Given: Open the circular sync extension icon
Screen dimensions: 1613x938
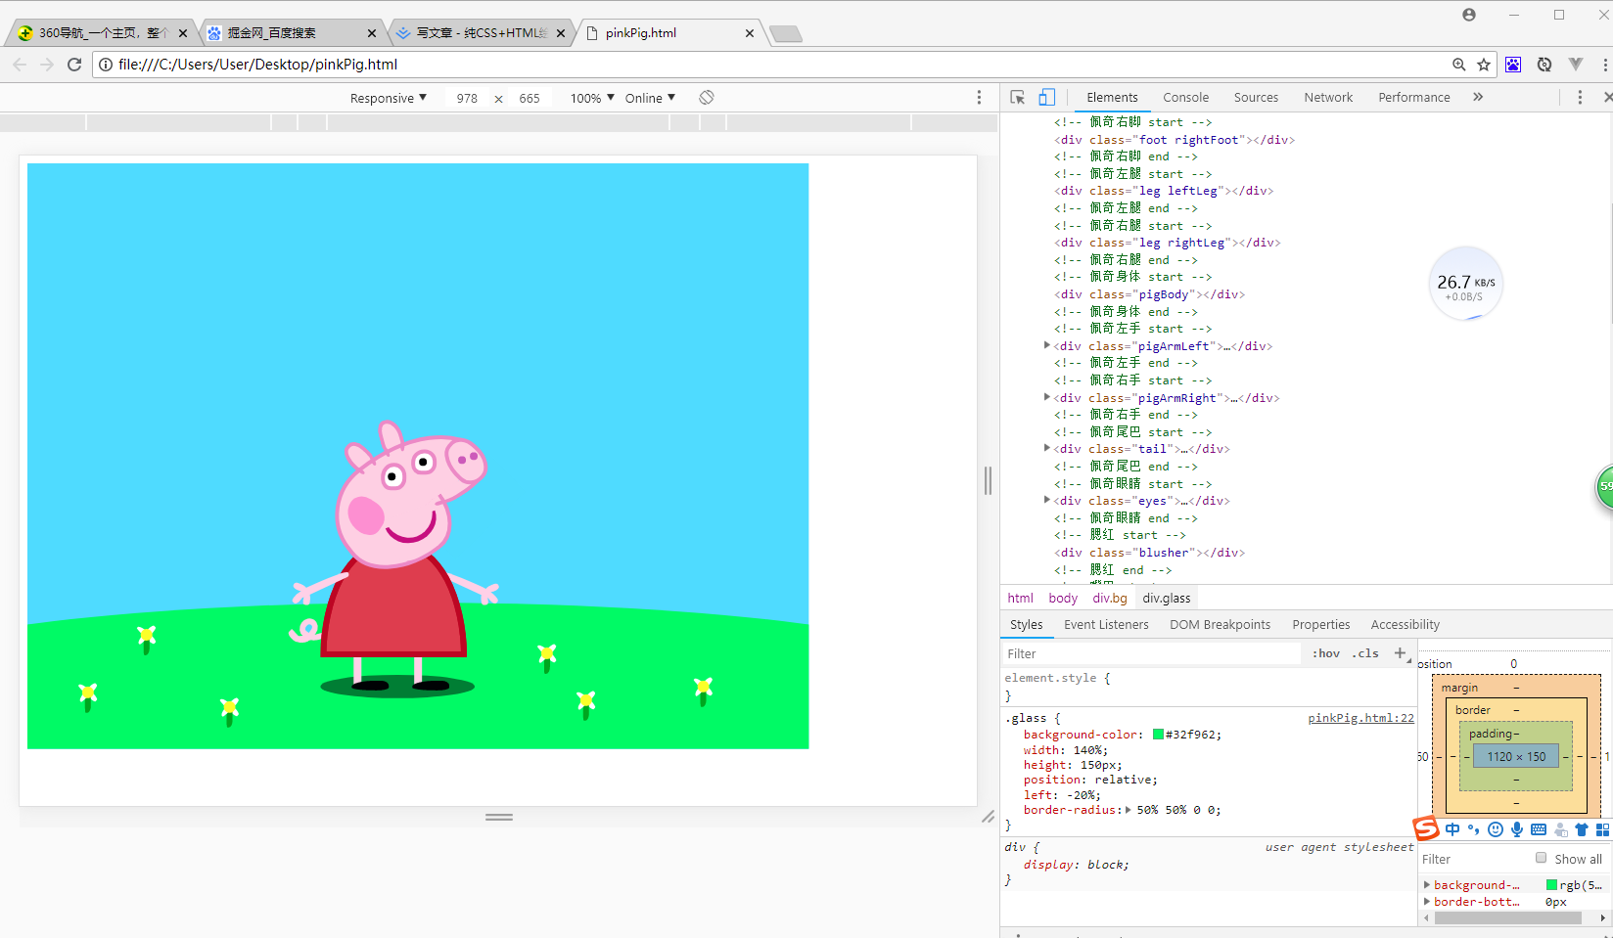Looking at the screenshot, I should coord(1544,65).
